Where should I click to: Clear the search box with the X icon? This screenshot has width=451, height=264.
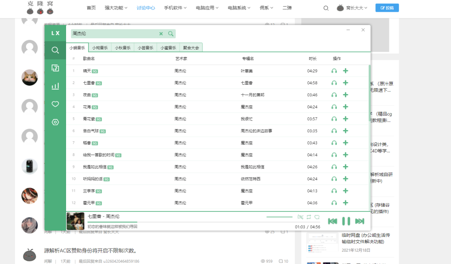[x=161, y=33]
